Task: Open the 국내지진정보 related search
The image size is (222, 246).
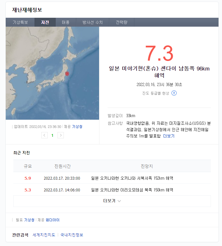Action: click(x=72, y=235)
